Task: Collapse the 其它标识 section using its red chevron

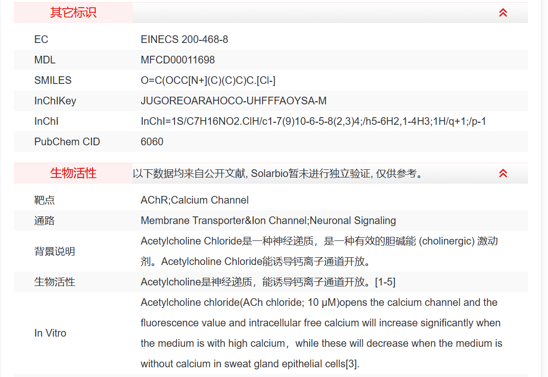Action: tap(503, 13)
